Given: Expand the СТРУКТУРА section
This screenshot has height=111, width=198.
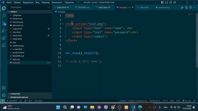Looking at the screenshot, I should click(30, 94).
